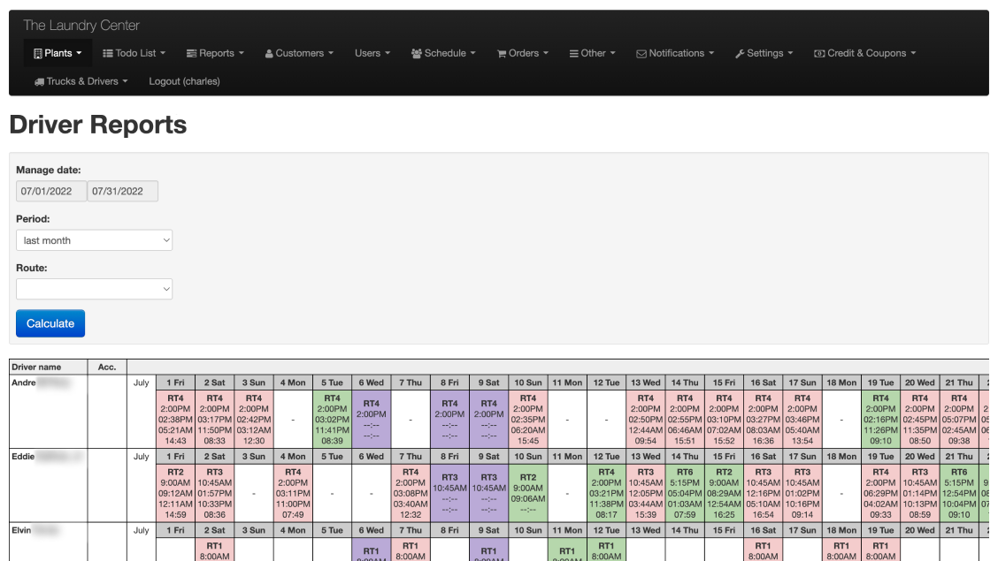Click Eddie's 2 Sat RT3 cell
This screenshot has width=998, height=561.
pos(215,493)
